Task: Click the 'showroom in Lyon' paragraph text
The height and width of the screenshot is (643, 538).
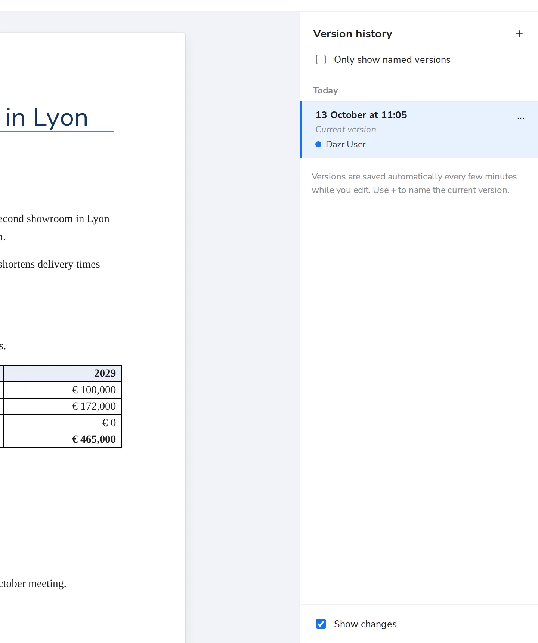Action: [x=68, y=219]
